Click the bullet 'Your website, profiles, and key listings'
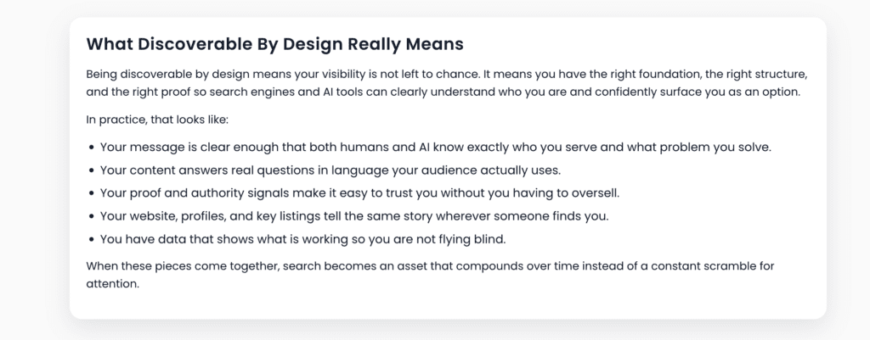The width and height of the screenshot is (870, 340). 354,216
